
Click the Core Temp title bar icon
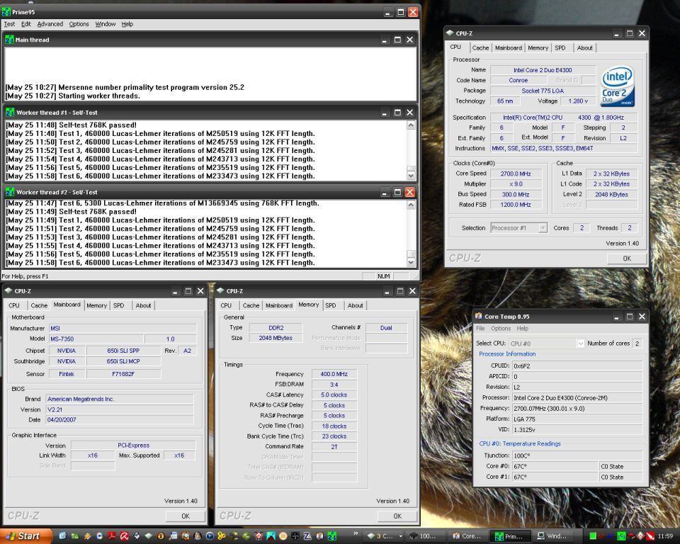(x=478, y=316)
